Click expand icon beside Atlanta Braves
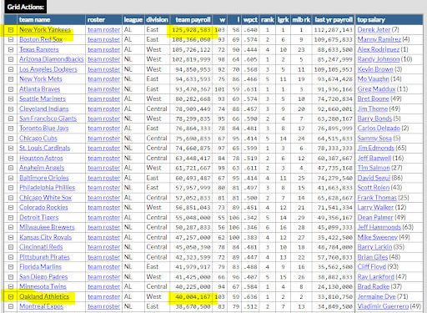This screenshot has width=427, height=313. [11, 89]
